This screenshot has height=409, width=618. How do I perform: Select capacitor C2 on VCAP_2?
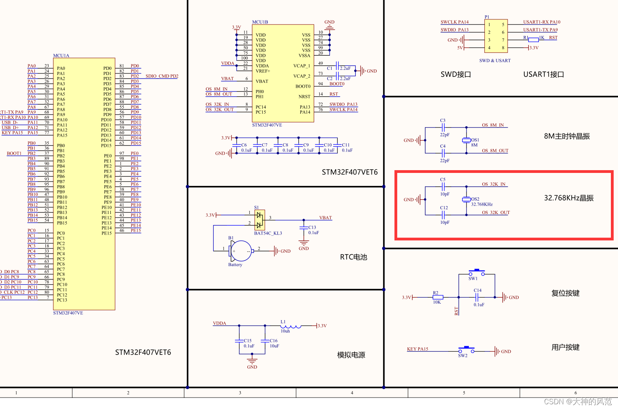pyautogui.click(x=337, y=76)
